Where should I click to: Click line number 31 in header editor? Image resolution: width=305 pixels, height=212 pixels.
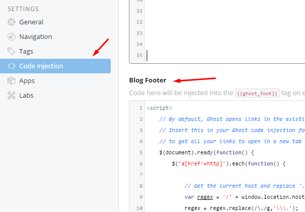pos(139,11)
